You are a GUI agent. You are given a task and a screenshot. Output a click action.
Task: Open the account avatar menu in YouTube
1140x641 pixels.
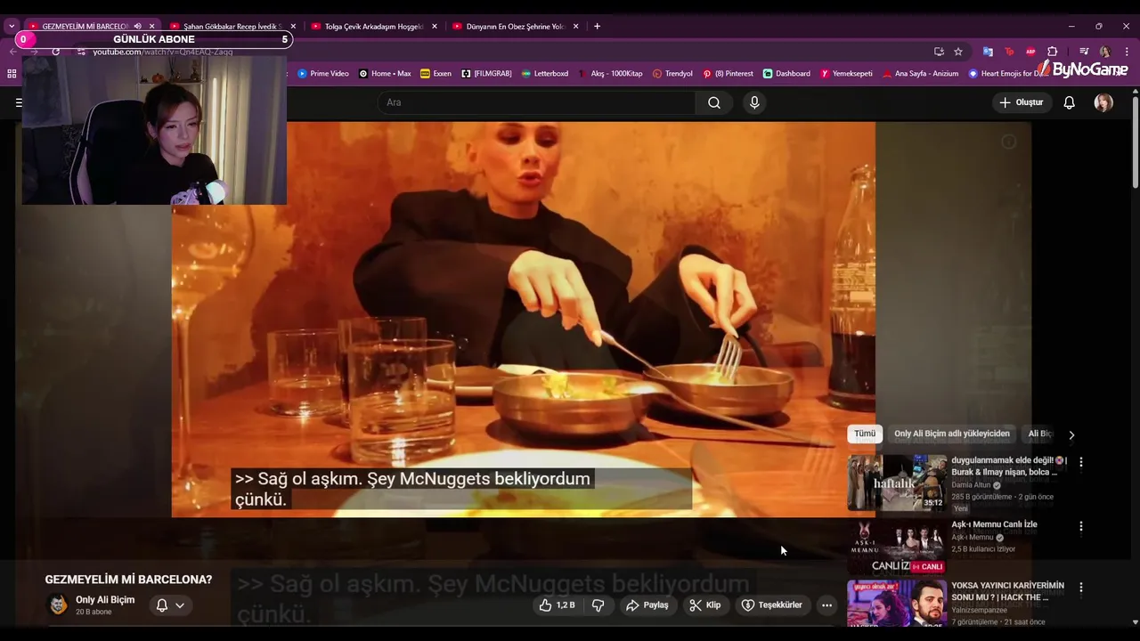coord(1103,102)
